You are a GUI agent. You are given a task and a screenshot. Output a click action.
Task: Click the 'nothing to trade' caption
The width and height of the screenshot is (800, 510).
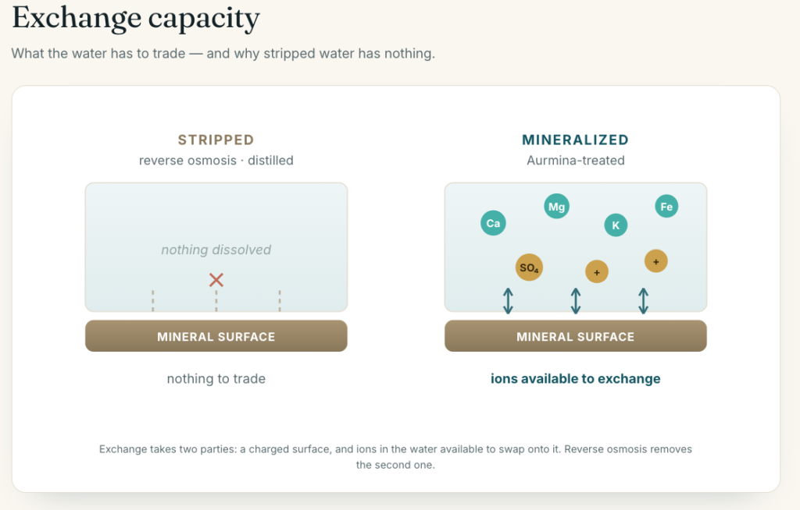click(216, 378)
